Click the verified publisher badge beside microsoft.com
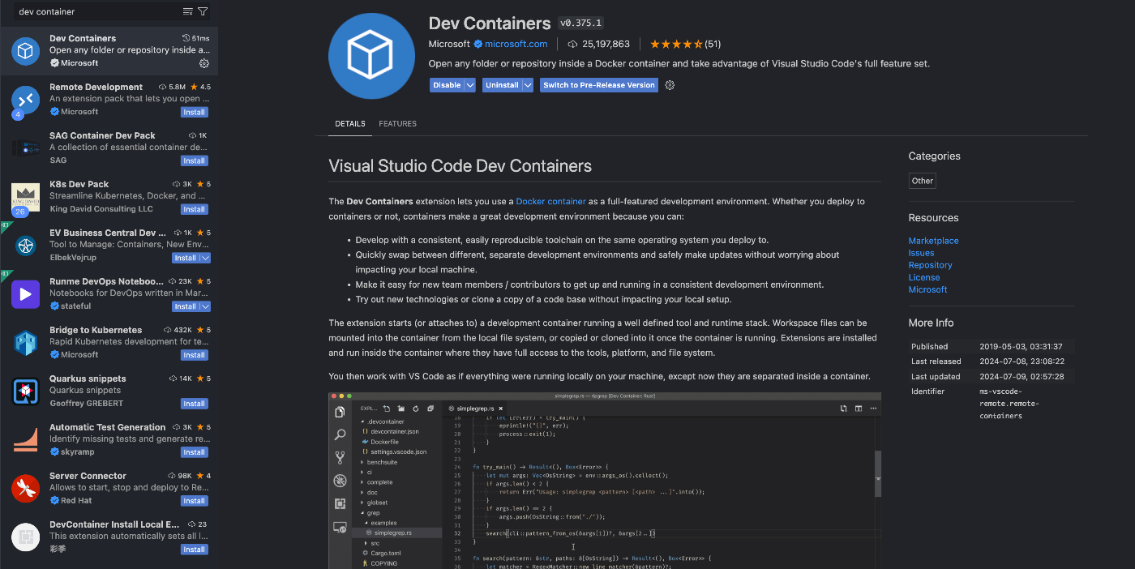Image resolution: width=1135 pixels, height=569 pixels. click(x=478, y=44)
